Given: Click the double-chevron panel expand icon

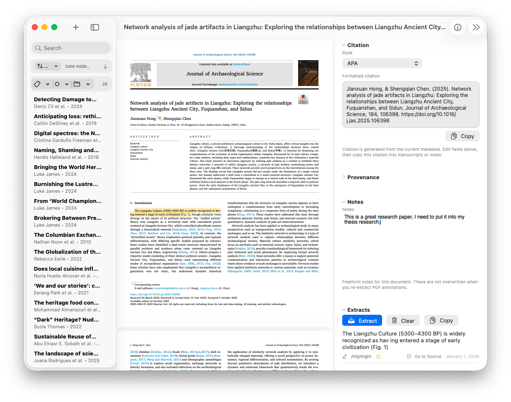Looking at the screenshot, I should (x=476, y=27).
